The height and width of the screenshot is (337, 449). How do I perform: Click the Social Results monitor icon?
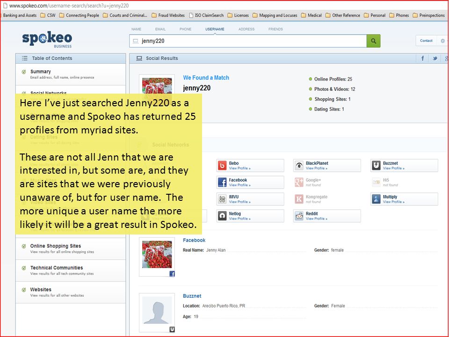tap(139, 59)
